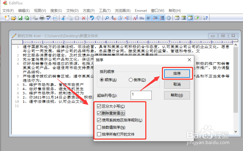Click the 起始列号(S) input field
243x151 pixels.
[x=141, y=95]
